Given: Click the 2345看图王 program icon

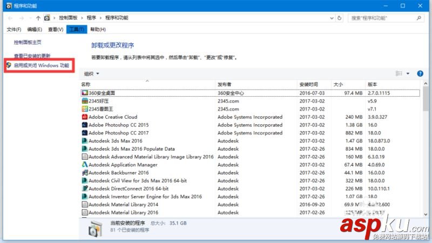Looking at the screenshot, I should pyautogui.click(x=85, y=109).
